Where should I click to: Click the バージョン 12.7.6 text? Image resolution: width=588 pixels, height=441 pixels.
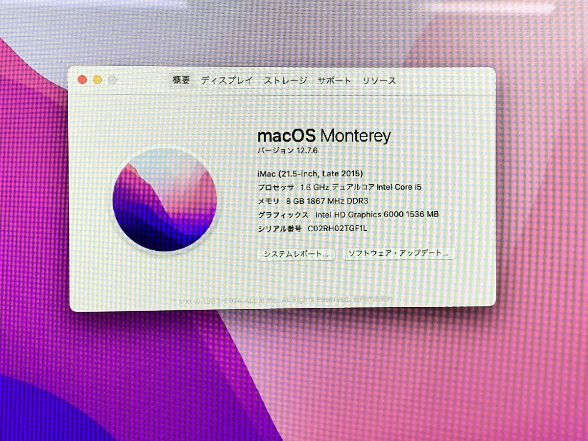pos(288,151)
